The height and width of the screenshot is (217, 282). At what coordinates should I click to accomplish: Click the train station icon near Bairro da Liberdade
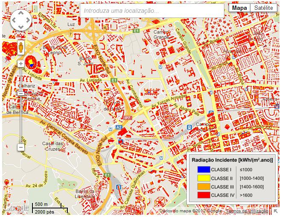pyautogui.click(x=118, y=187)
